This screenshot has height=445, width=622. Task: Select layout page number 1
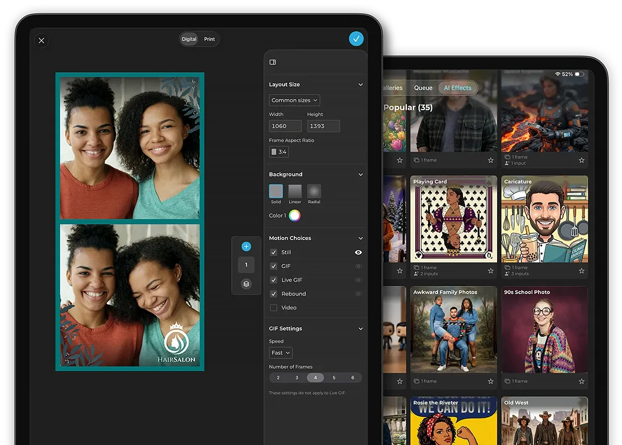click(246, 265)
